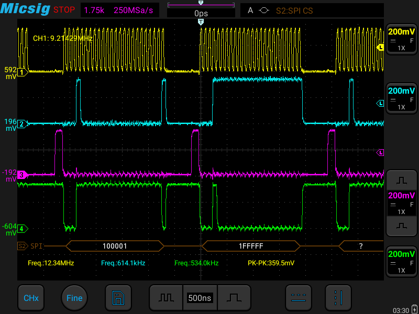The image size is (419, 314).
Task: Select the yellow channel 1 ground marker
Action: click(x=23, y=72)
